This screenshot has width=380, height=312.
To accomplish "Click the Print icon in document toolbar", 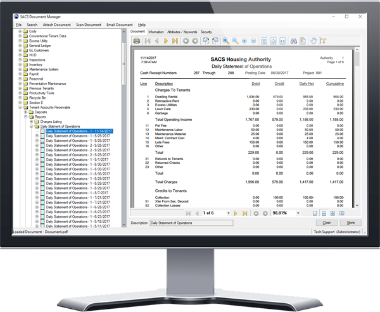I will [136, 41].
